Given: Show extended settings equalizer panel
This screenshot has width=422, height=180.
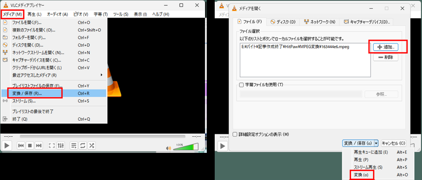Looking at the screenshot, I should coord(61,145).
